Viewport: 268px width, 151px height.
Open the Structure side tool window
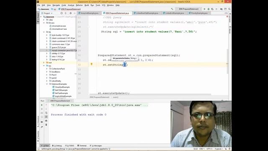point(38,121)
